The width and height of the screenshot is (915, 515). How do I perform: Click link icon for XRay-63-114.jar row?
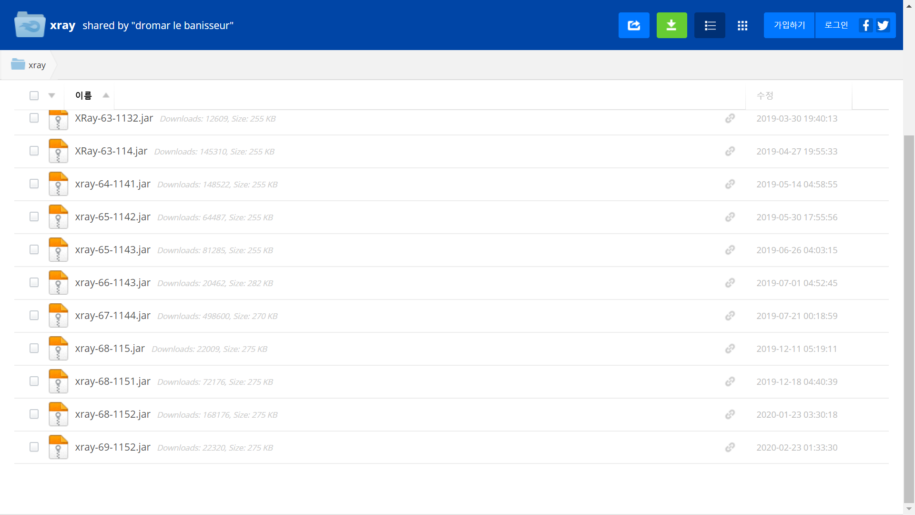click(730, 151)
